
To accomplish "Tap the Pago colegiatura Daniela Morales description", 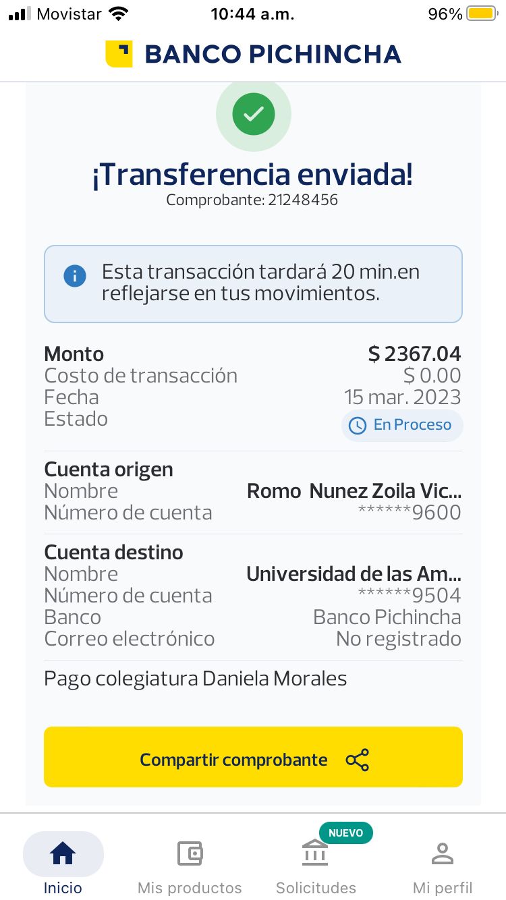I will point(196,679).
